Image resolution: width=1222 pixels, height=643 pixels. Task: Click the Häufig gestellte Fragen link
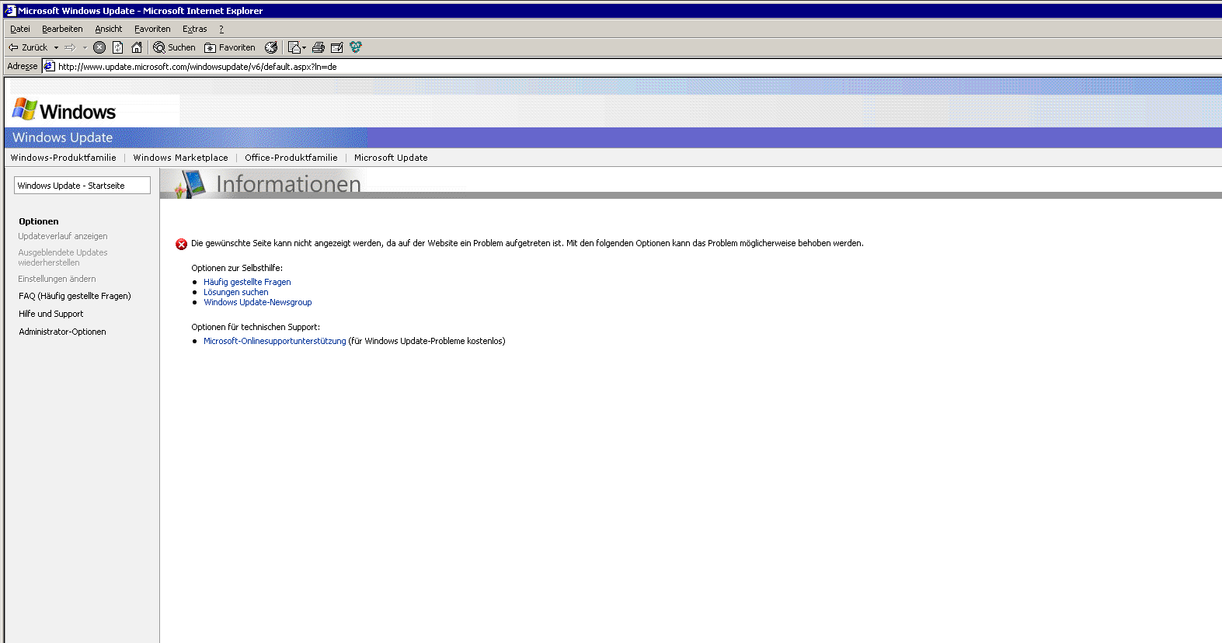tap(247, 282)
